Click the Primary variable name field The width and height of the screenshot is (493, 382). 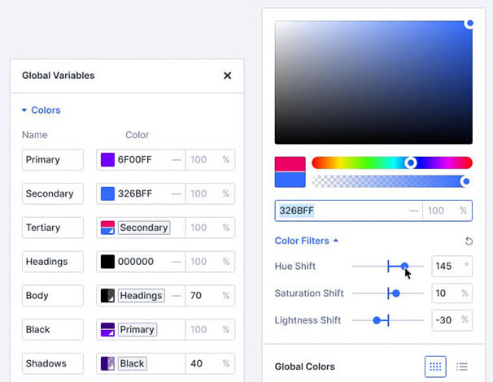tap(52, 160)
